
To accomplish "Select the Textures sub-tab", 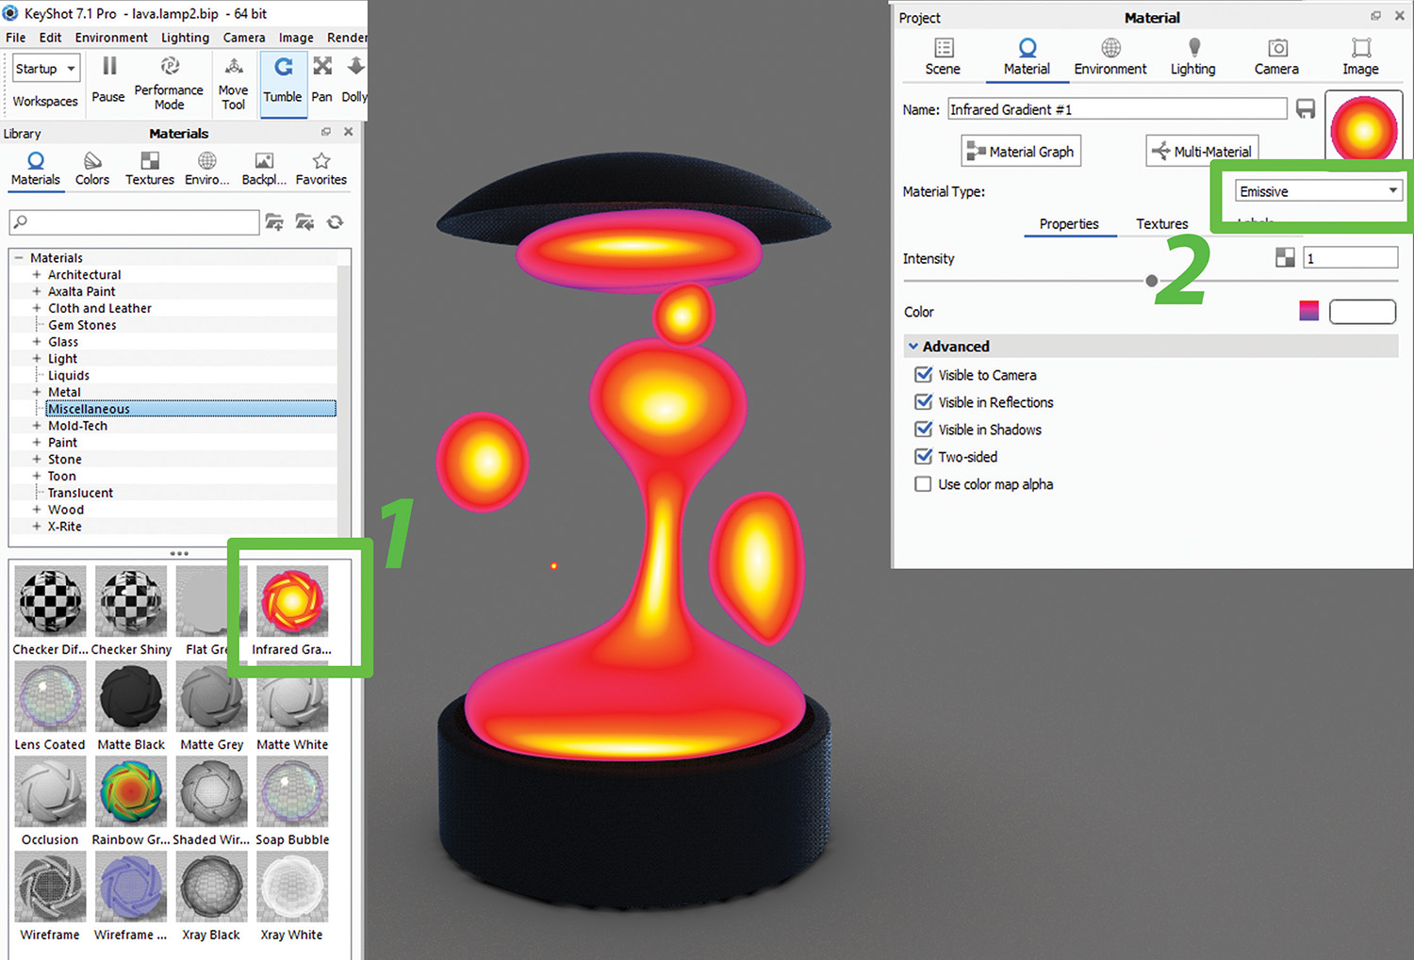I will click(x=1162, y=224).
